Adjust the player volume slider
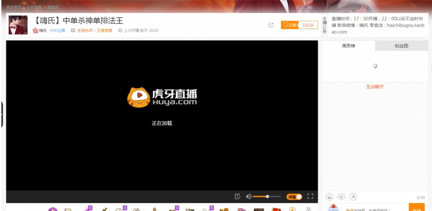Viewport: 432px width, 211px height. pos(267,197)
